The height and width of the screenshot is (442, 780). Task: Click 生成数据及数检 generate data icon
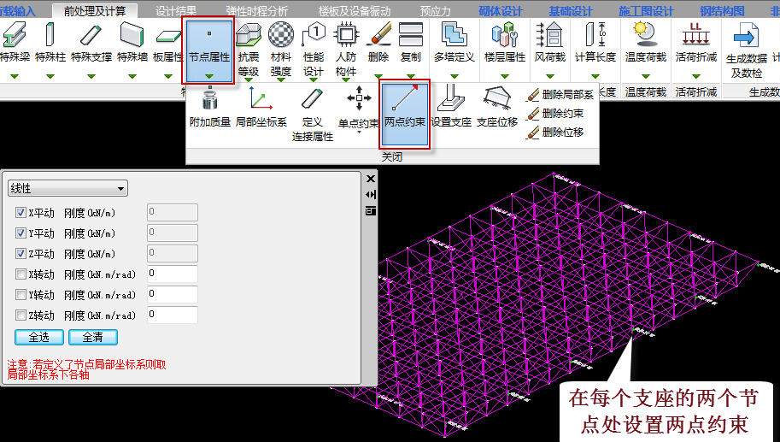(746, 37)
